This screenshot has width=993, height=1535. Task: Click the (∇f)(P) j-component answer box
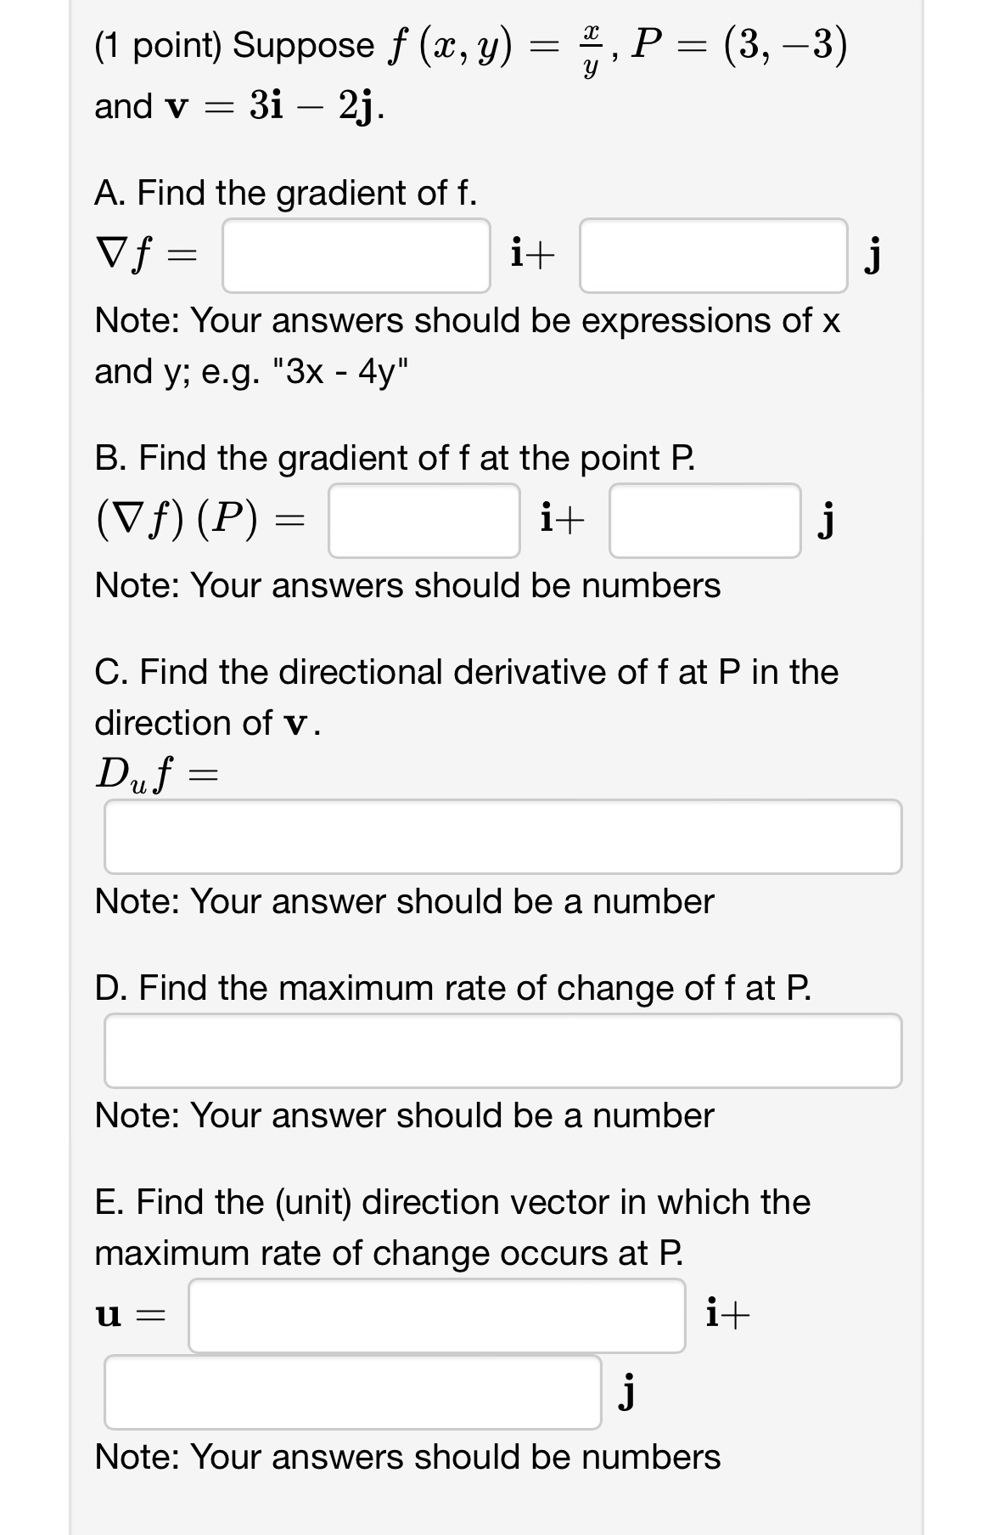click(x=703, y=522)
